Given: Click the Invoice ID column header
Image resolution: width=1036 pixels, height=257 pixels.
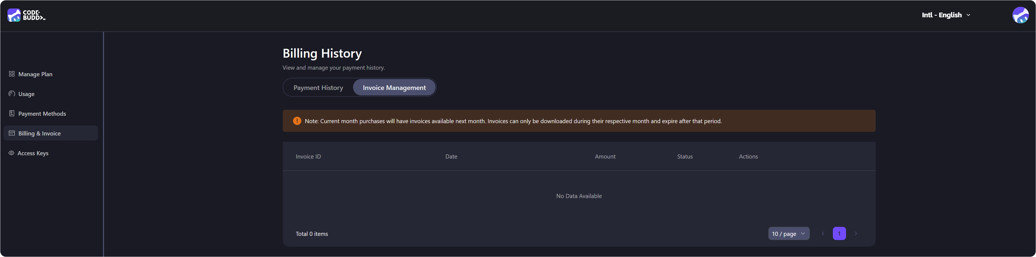Looking at the screenshot, I should [308, 157].
